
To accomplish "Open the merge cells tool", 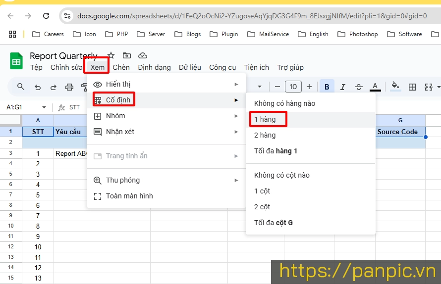I will [x=428, y=87].
